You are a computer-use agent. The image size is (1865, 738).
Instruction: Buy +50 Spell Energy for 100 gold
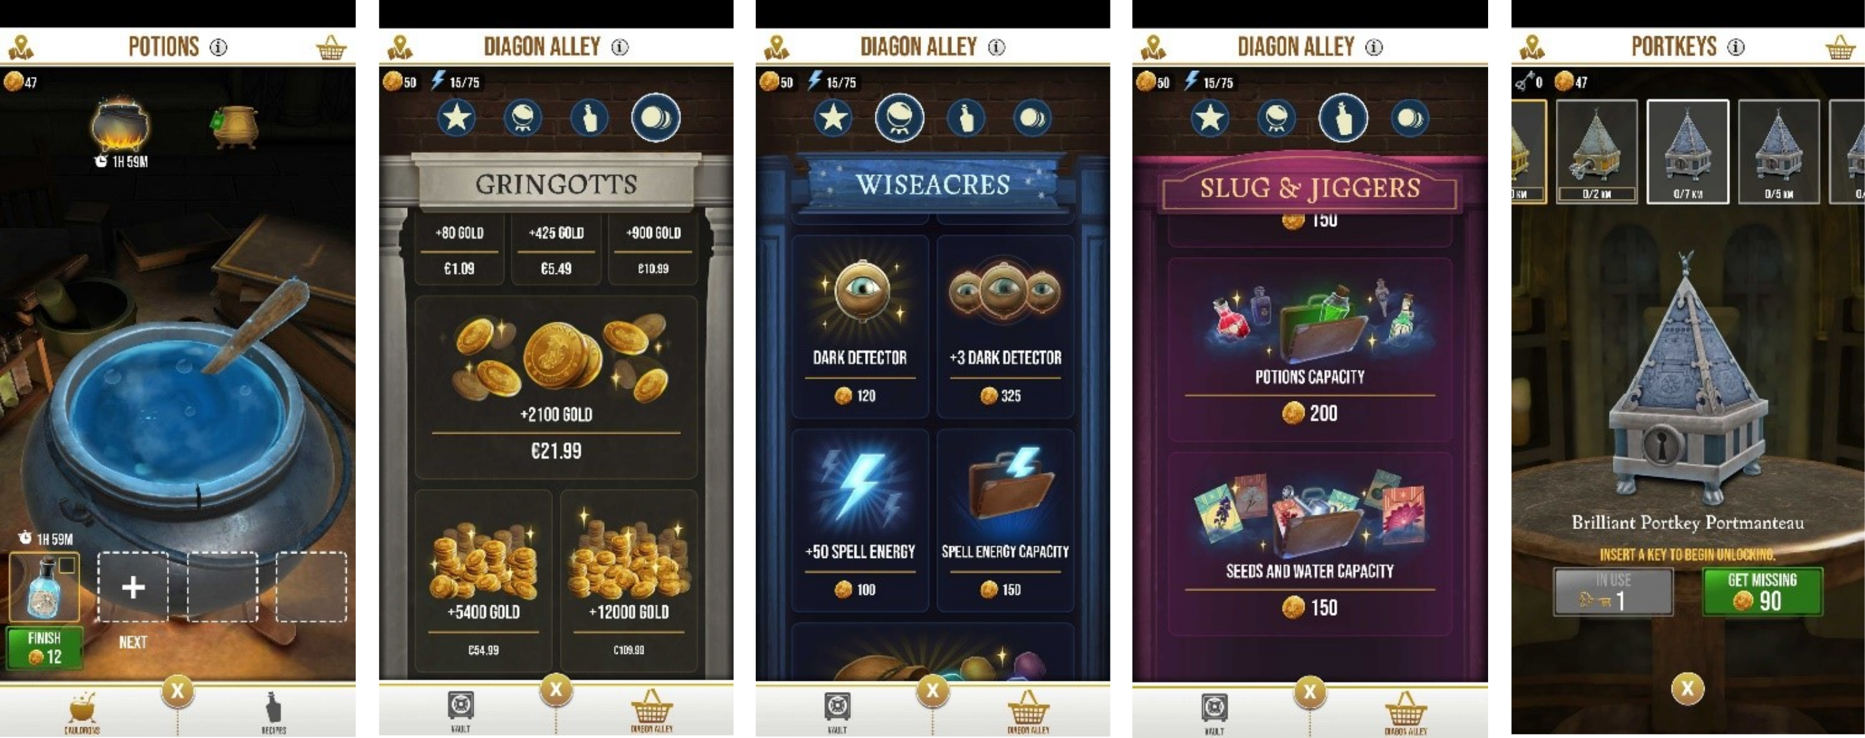[x=860, y=521]
